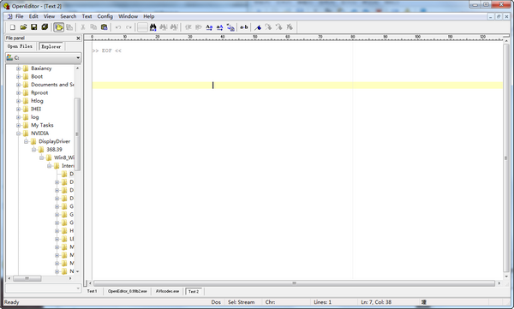514x309 pixels.
Task: Click the editor vertical scrollbar thumb
Action: pos(505,158)
